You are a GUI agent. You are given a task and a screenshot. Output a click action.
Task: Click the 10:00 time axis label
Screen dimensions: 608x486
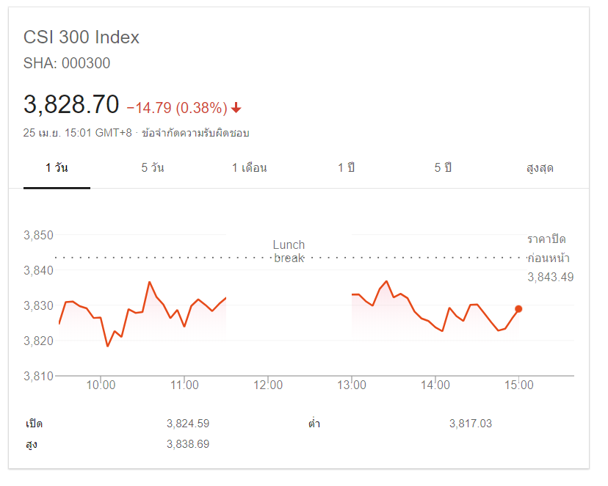[101, 385]
